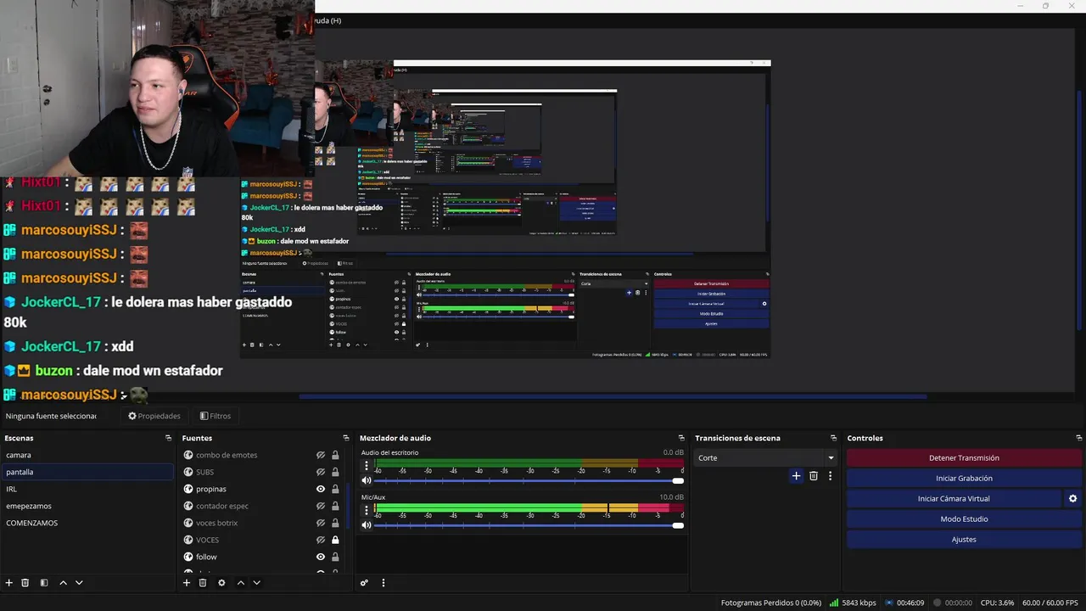Lock the propinas source
The image size is (1086, 611).
pos(335,489)
